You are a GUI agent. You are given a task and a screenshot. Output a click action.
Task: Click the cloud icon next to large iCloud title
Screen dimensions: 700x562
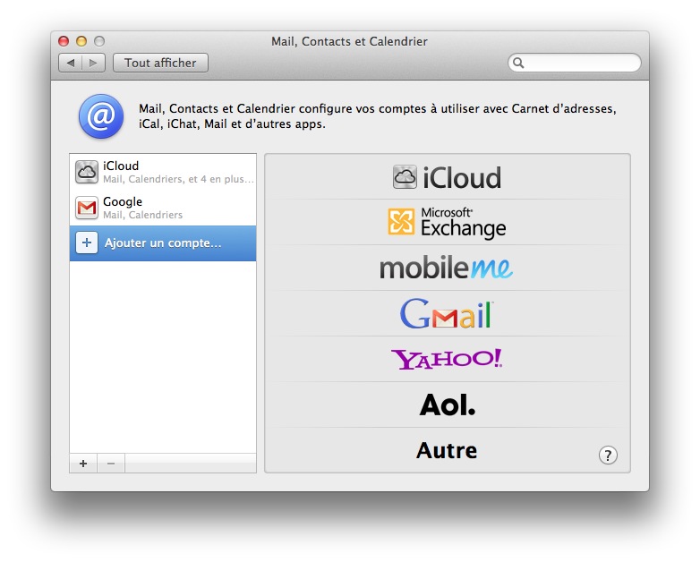click(405, 177)
